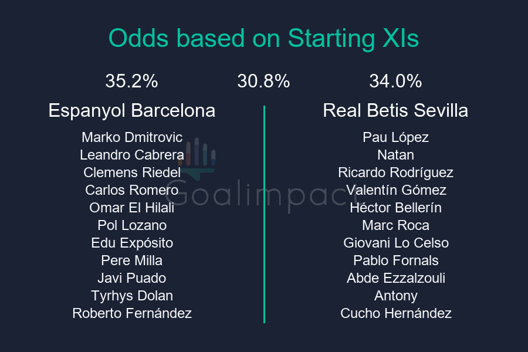528x352 pixels.
Task: Click Héctor Bellerín's name
Action: [x=395, y=208]
